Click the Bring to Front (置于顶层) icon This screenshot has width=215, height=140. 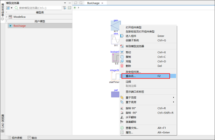pyautogui.click(x=122, y=98)
